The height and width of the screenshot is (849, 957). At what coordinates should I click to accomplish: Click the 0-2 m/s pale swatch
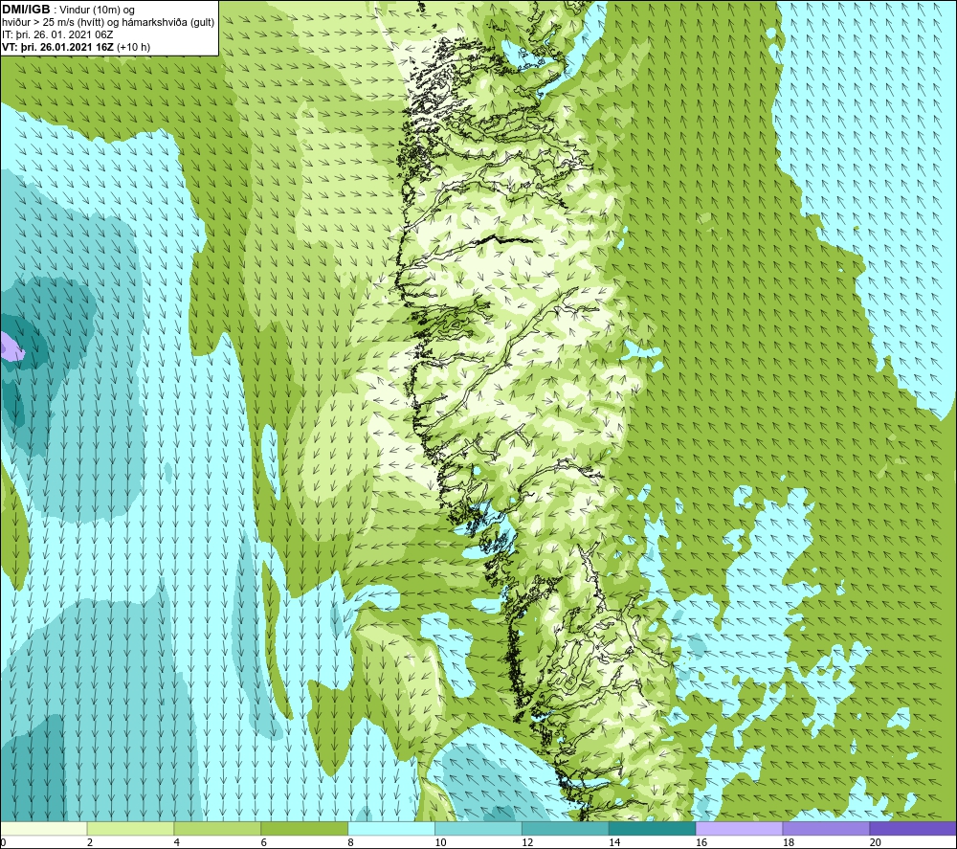coord(43,828)
